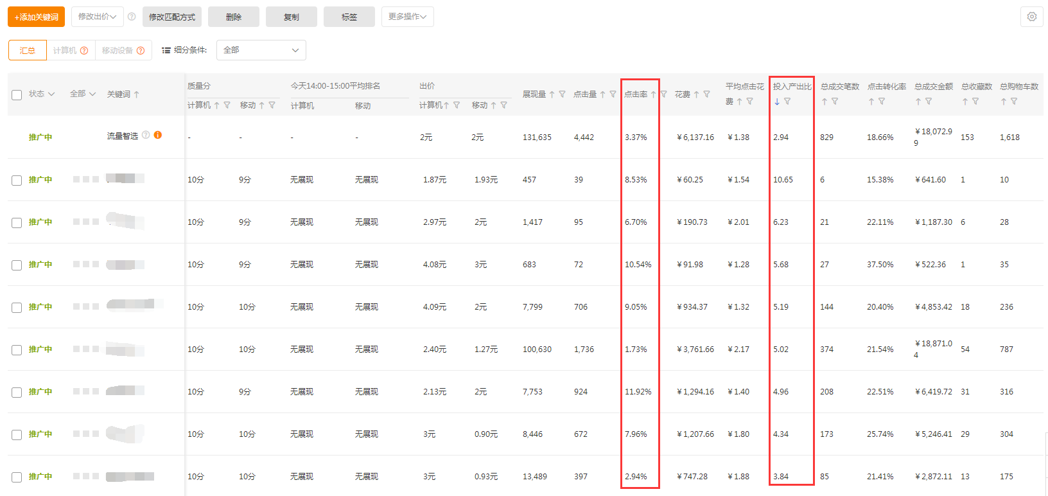Click the 流量智选 keyword

(x=123, y=136)
